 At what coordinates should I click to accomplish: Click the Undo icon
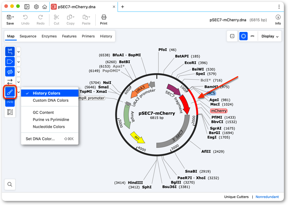coord(25,17)
